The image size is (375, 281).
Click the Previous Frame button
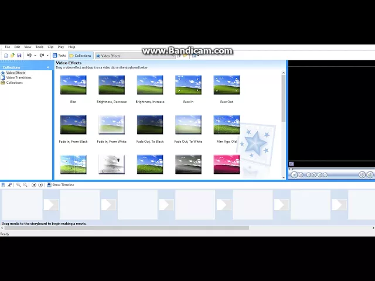tap(314, 175)
